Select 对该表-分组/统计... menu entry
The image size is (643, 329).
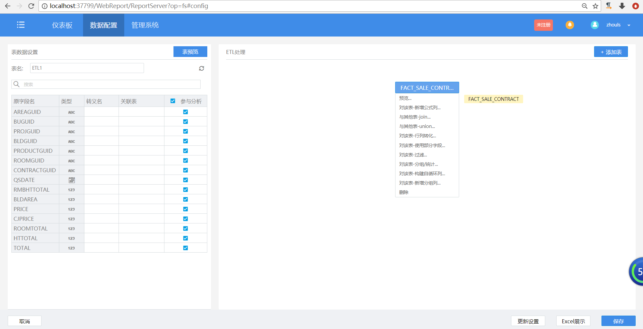(427, 164)
